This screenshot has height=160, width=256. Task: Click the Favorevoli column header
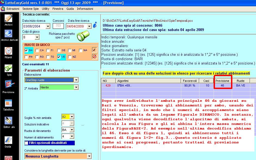[190, 81]
